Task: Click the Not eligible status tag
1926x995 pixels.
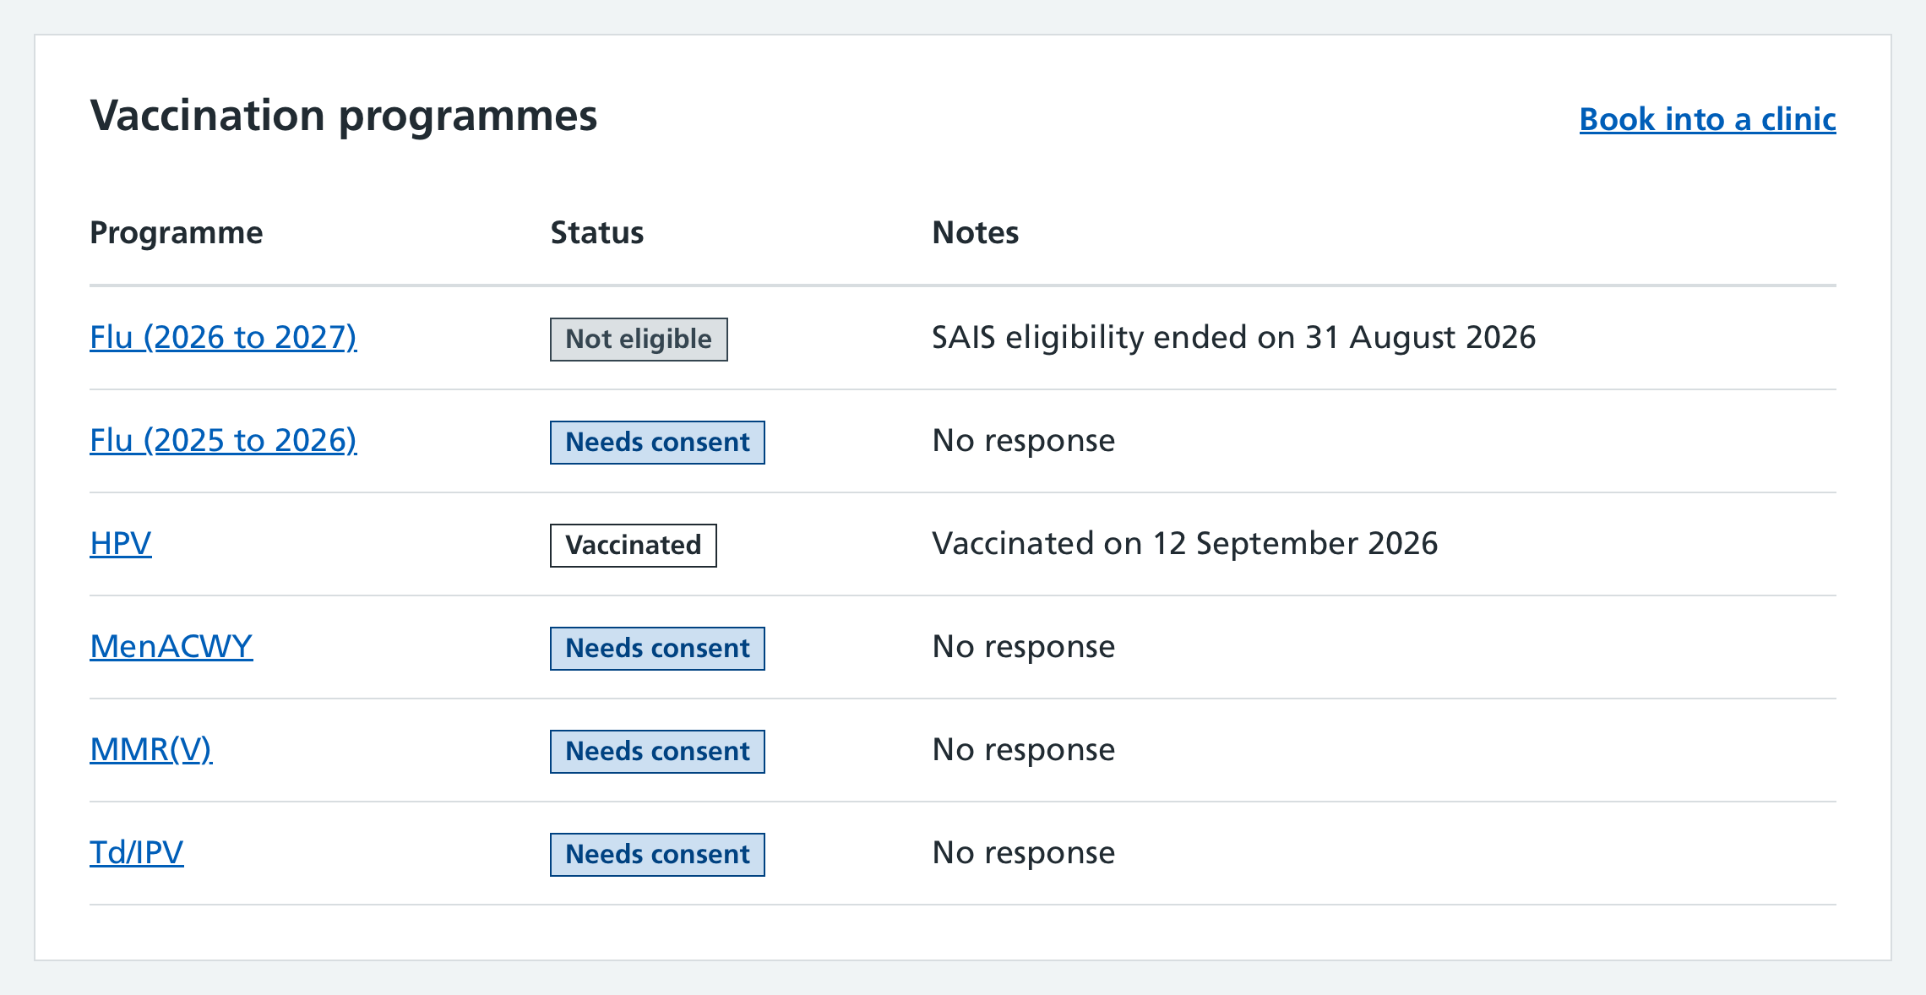Action: [x=639, y=340]
